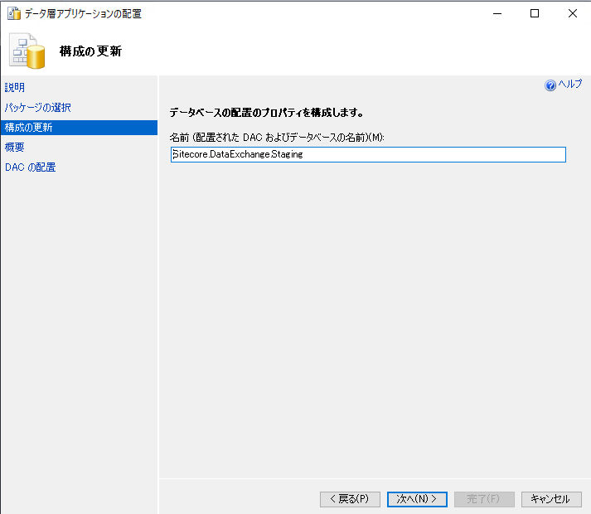
Task: Select DAC の配置 step
Action: pos(30,167)
